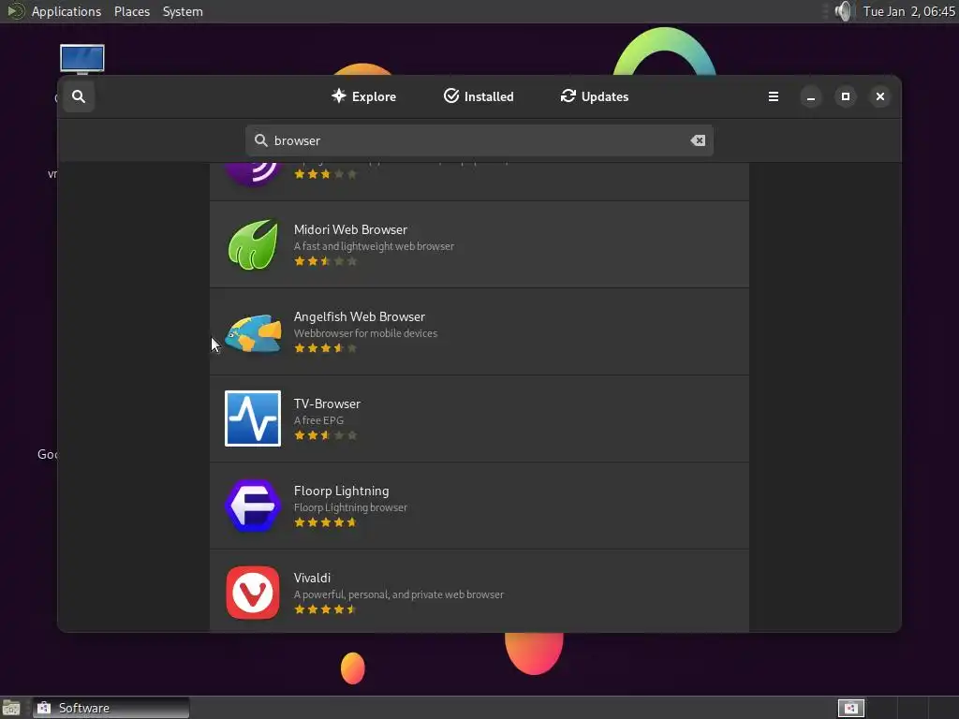Open the TV-Browser title
959x719 pixels.
pos(327,404)
